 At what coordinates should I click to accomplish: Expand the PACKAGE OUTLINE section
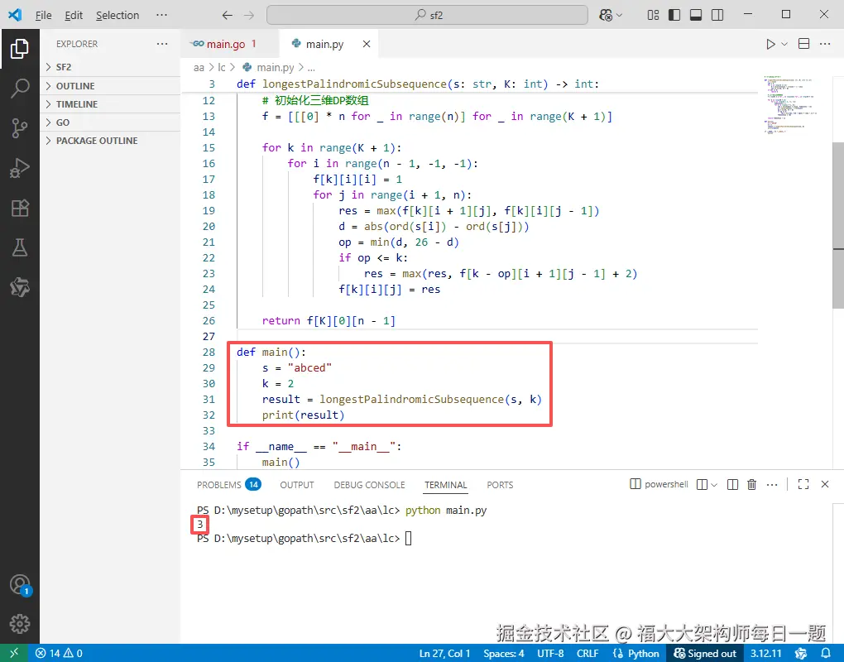110,141
